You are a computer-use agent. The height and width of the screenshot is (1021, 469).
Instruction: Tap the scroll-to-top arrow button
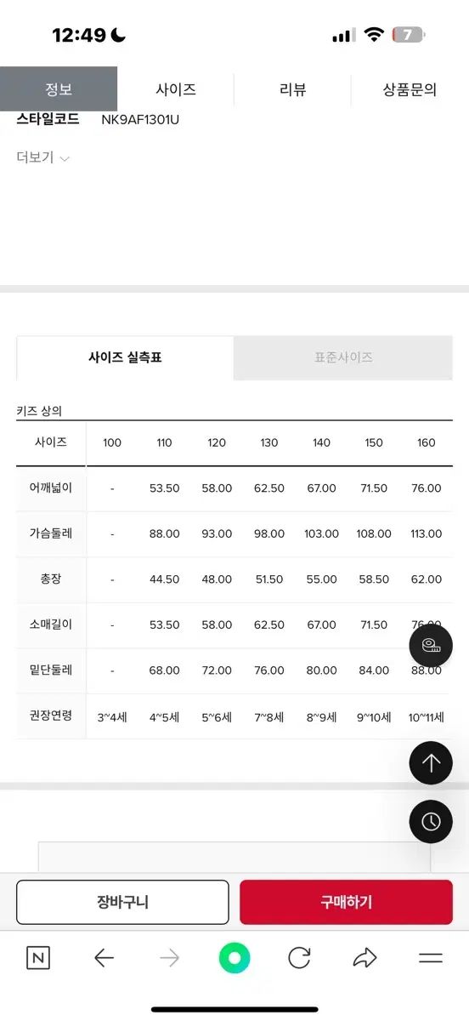[431, 763]
